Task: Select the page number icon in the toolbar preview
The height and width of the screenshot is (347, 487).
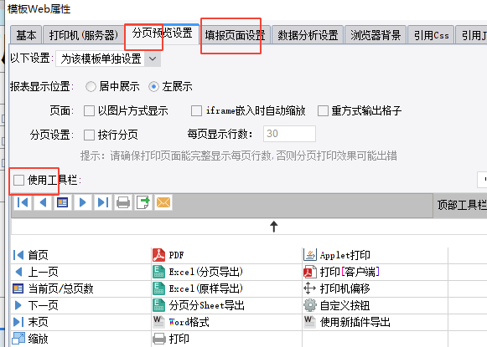Action: (x=63, y=202)
